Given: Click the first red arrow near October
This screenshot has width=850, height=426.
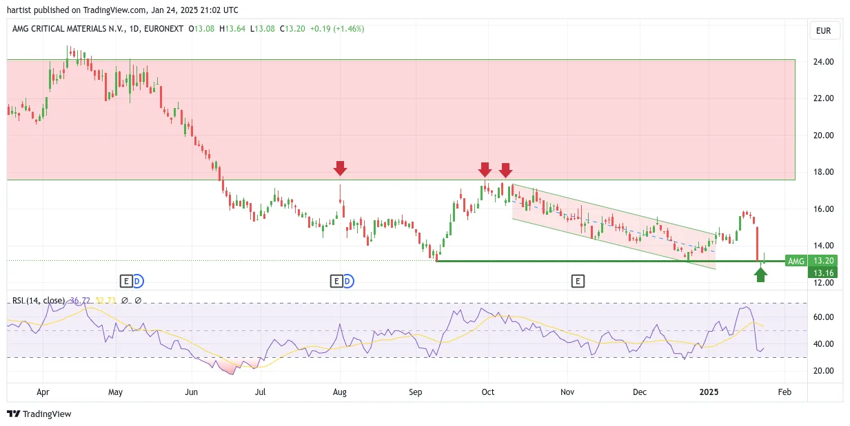Looking at the screenshot, I should 485,170.
